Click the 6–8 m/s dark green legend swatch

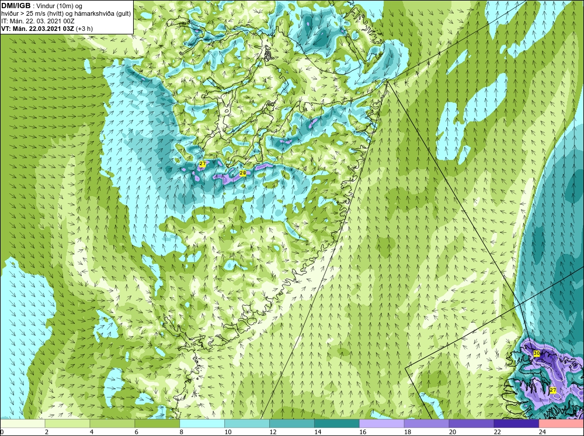pos(157,424)
